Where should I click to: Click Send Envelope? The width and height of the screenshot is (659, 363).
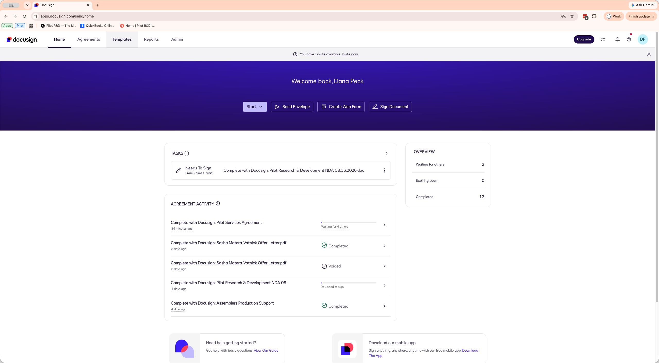coord(292,107)
